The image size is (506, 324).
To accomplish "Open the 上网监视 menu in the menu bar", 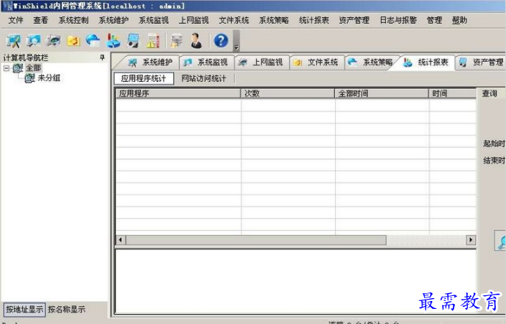I will (x=193, y=20).
